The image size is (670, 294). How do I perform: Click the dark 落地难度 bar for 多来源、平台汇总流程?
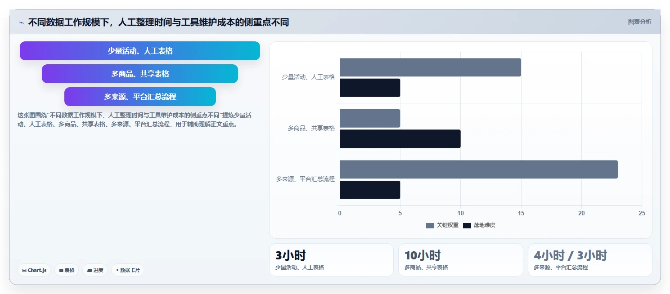[370, 190]
